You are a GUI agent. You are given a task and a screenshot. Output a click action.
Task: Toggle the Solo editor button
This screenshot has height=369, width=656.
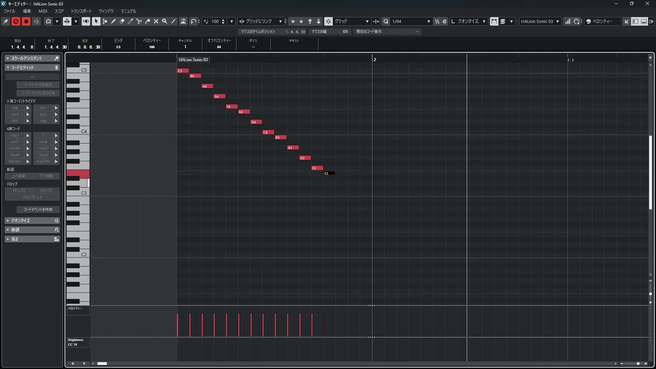click(x=16, y=21)
